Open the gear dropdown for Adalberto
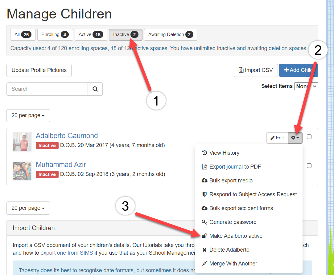This screenshot has width=334, height=275. 295,138
